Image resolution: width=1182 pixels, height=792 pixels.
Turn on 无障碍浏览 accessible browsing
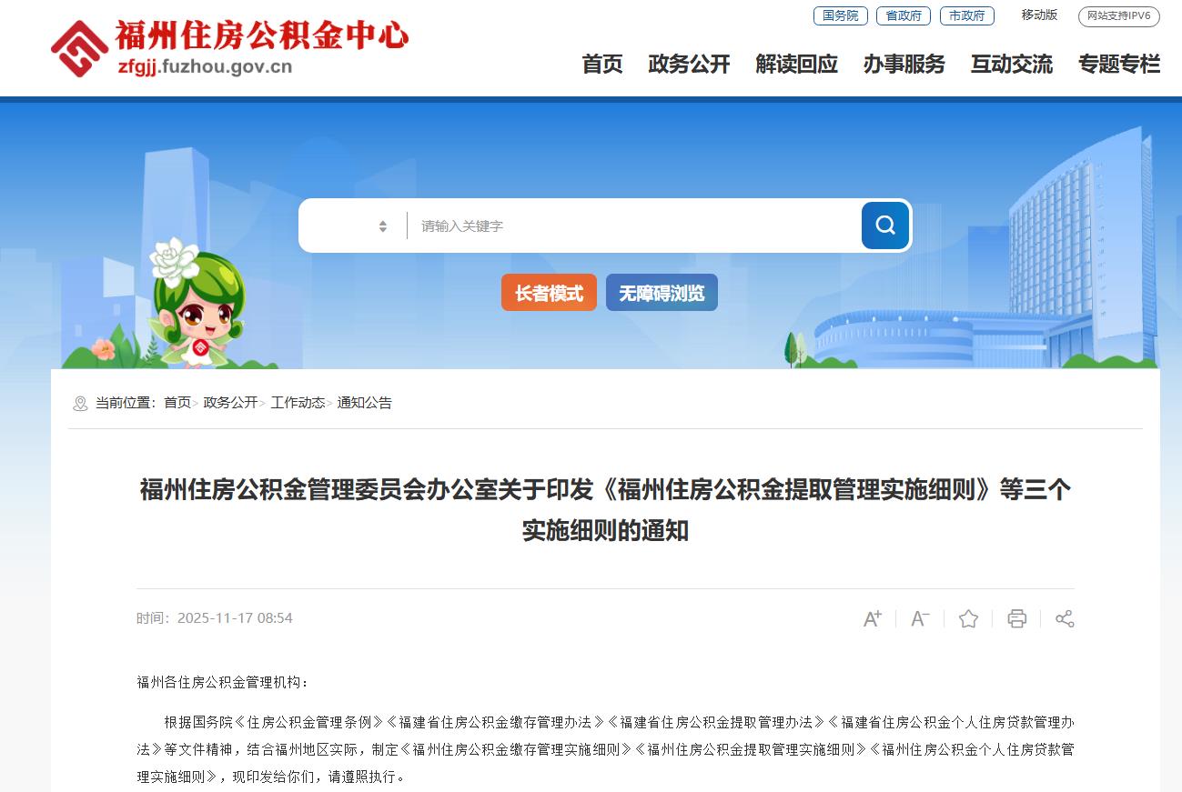[662, 293]
